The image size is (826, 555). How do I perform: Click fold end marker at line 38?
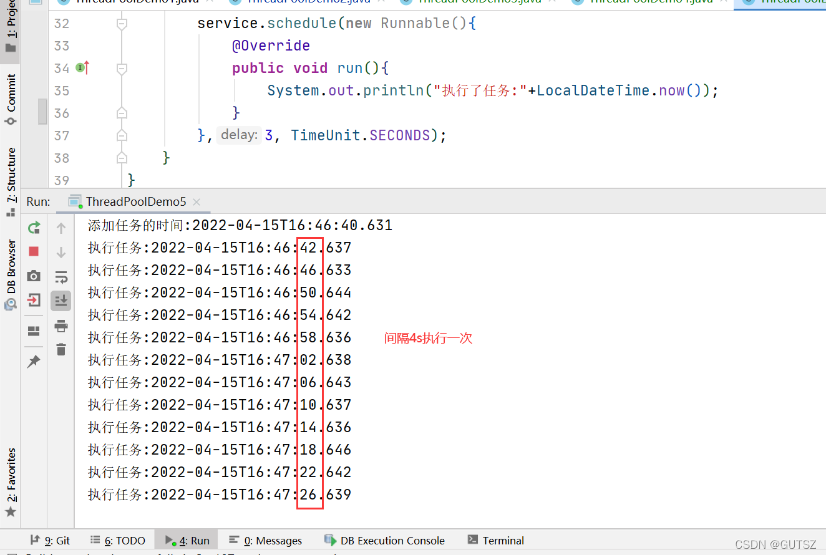click(122, 158)
